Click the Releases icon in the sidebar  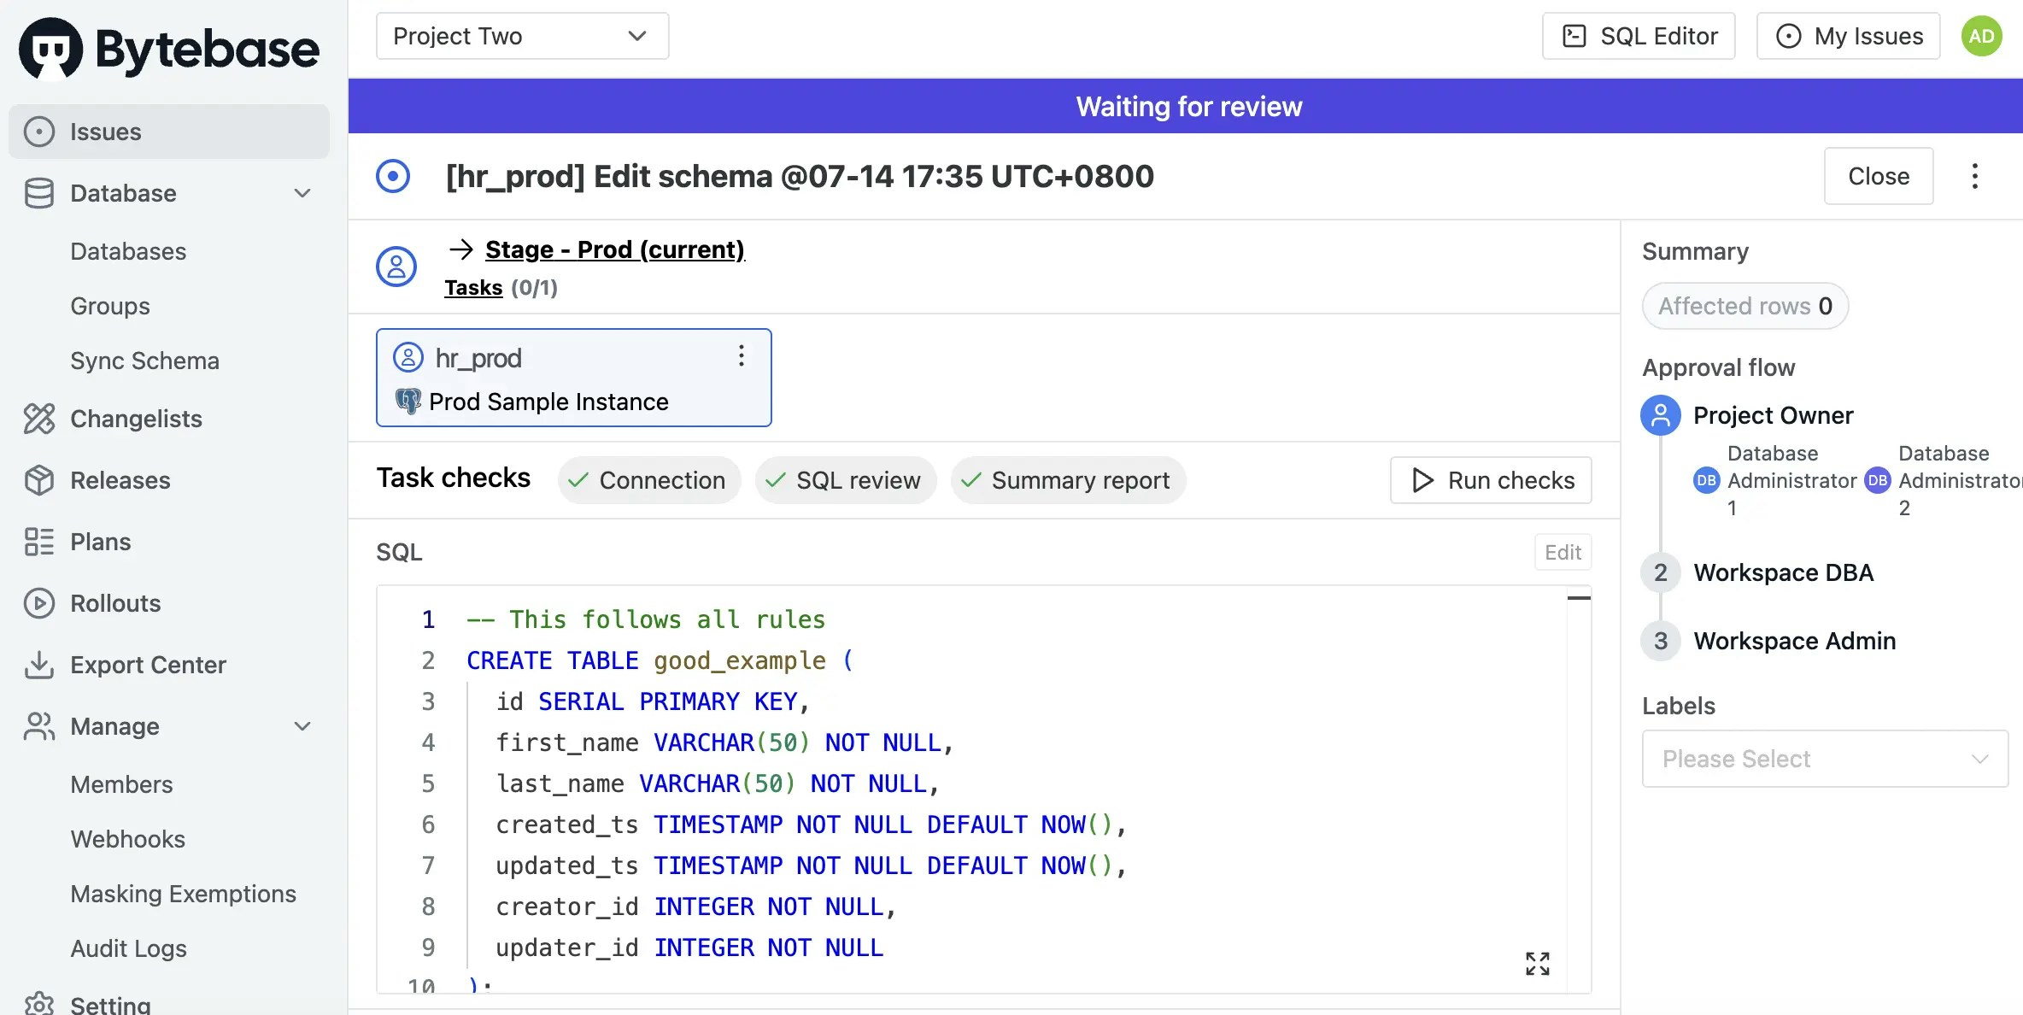(x=38, y=480)
